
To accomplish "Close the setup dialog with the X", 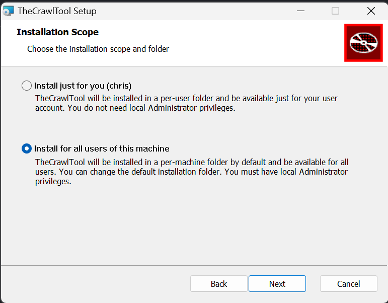I will pos(371,11).
